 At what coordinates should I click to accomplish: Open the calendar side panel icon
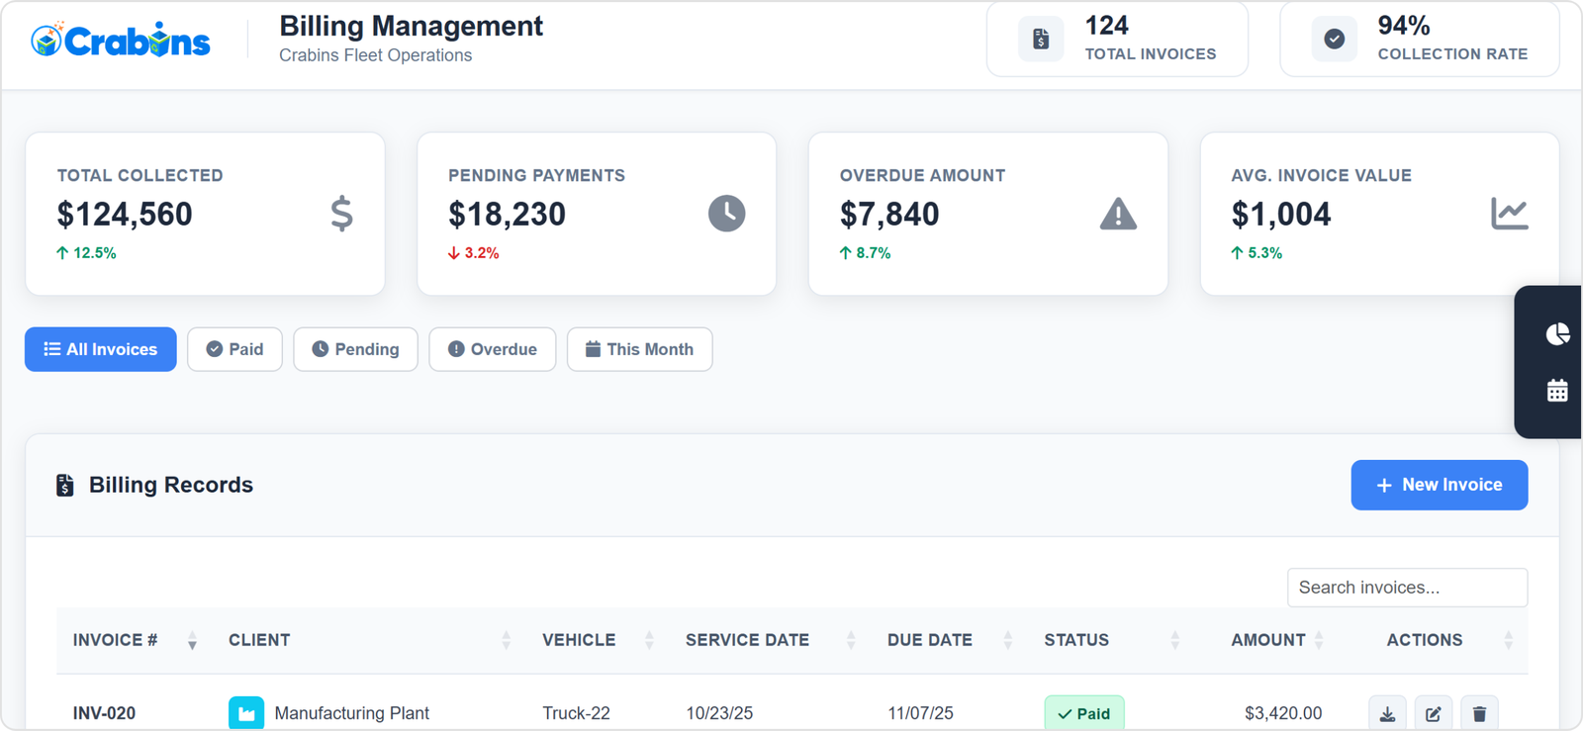(x=1557, y=391)
